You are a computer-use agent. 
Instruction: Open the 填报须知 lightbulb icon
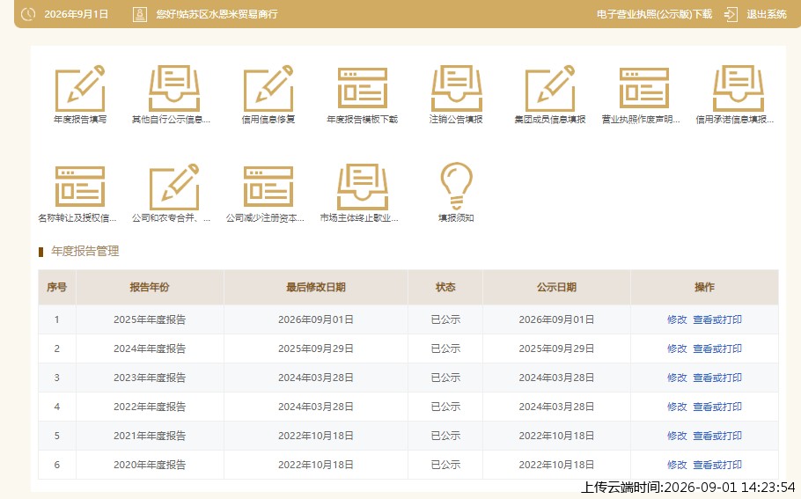tap(456, 186)
